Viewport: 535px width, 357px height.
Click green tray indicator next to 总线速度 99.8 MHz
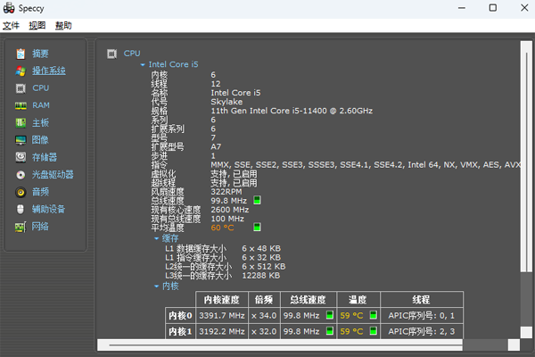point(257,200)
